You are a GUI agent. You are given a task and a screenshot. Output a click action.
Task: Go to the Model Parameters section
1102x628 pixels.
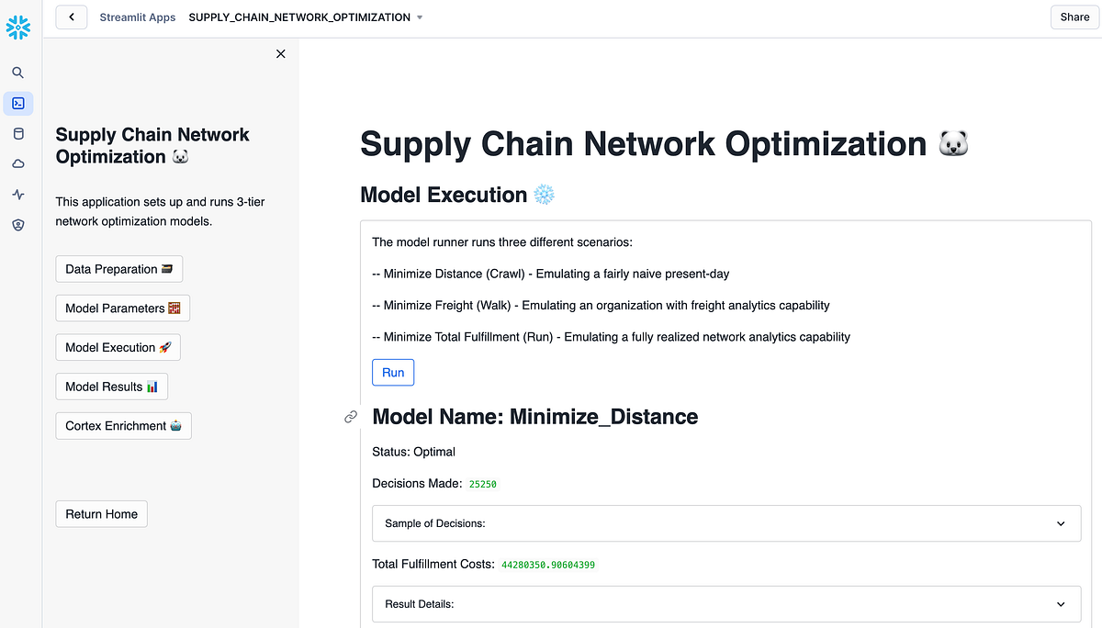(122, 308)
